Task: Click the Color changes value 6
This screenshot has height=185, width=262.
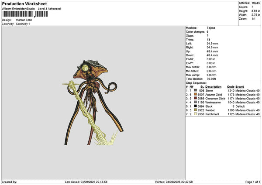Action: (x=207, y=32)
